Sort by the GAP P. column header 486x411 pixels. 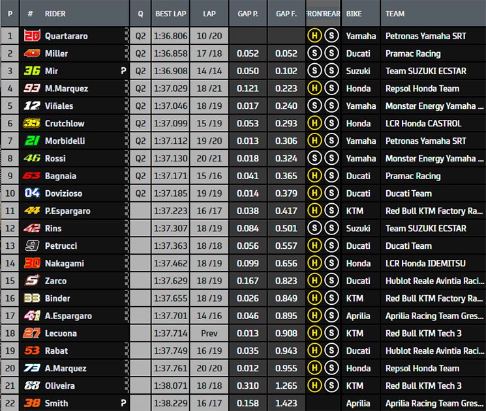[248, 14]
